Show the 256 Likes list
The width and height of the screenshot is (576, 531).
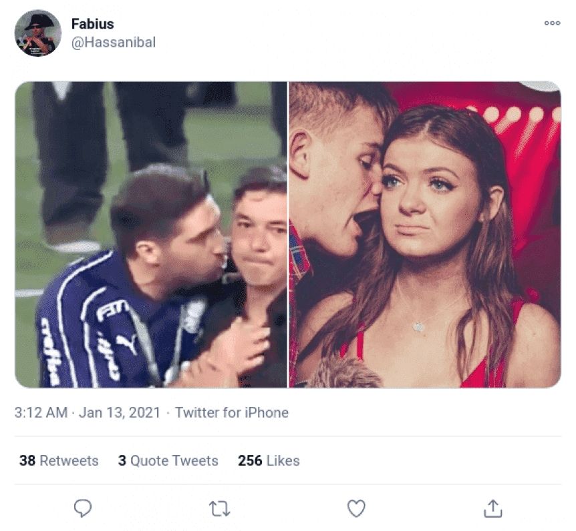[269, 460]
